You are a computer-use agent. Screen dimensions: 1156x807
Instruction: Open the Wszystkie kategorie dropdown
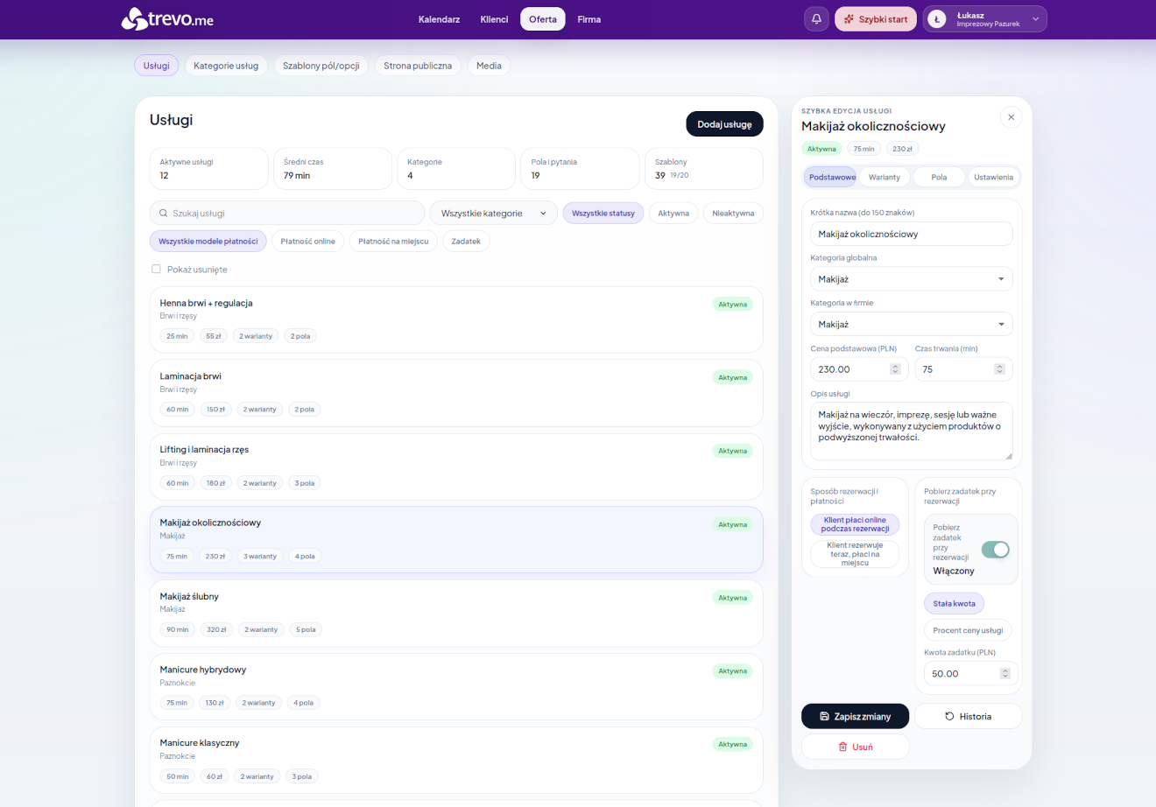(x=493, y=214)
